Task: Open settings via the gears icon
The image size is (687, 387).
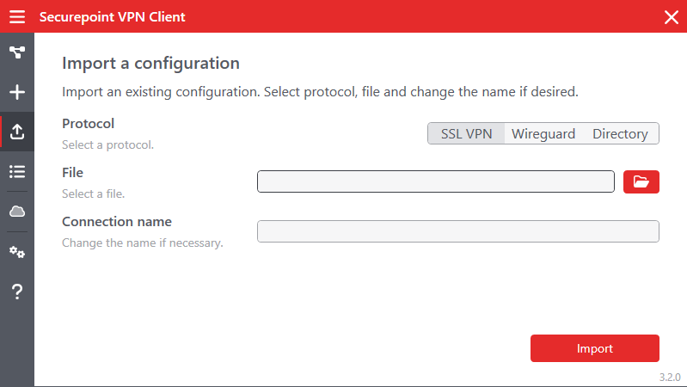Action: (17, 252)
